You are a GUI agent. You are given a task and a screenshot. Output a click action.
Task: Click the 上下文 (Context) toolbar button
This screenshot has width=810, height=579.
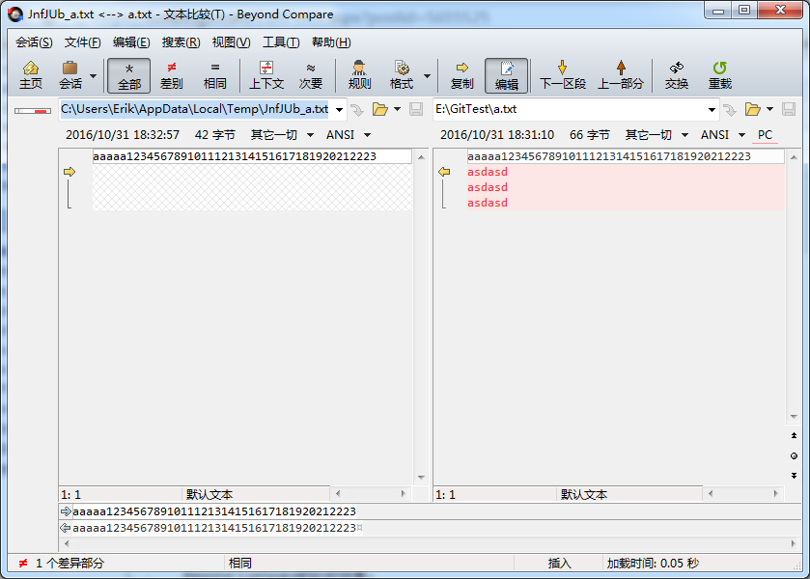point(266,75)
